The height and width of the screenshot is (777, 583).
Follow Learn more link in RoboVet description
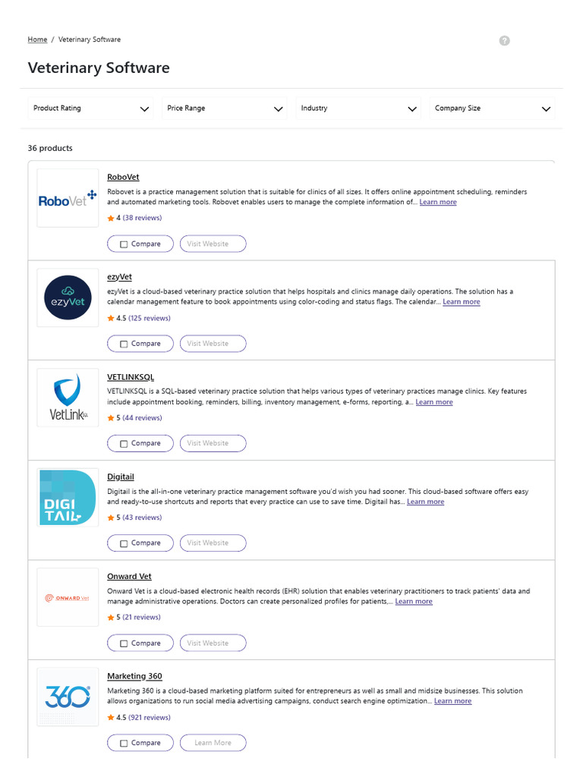(438, 202)
